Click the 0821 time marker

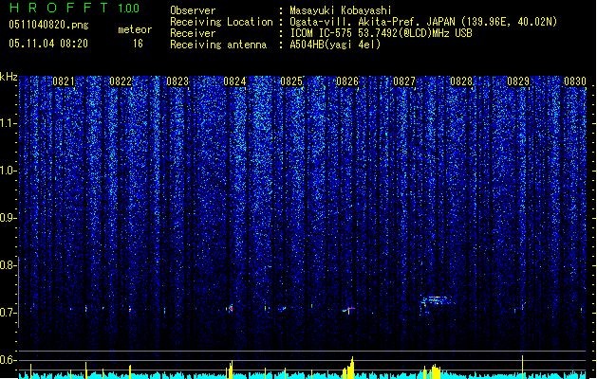coord(64,81)
